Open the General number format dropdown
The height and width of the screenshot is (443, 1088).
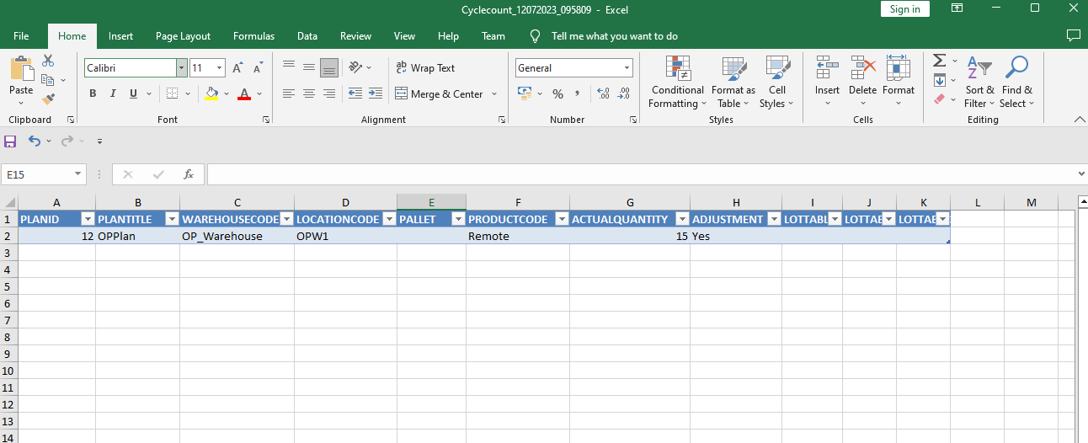tap(627, 68)
